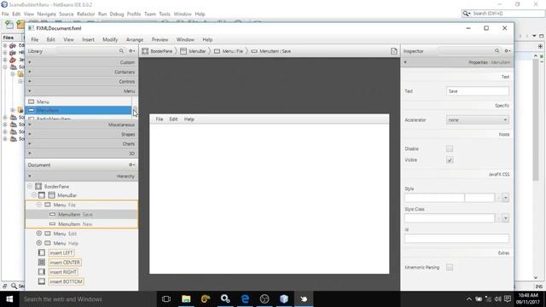Screen dimensions: 546x307
Task: Open the Accelerator dropdown
Action: (x=478, y=120)
